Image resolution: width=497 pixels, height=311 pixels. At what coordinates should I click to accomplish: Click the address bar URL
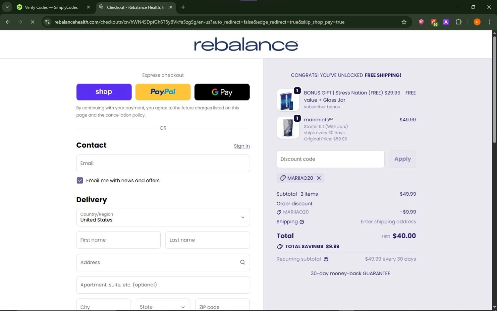click(199, 22)
